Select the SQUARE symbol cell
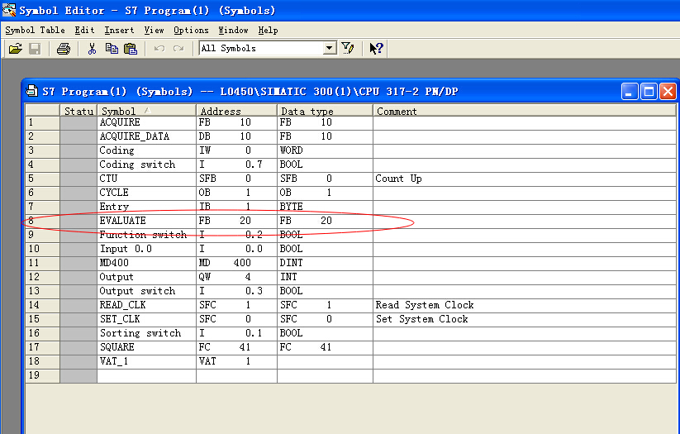 pos(146,347)
